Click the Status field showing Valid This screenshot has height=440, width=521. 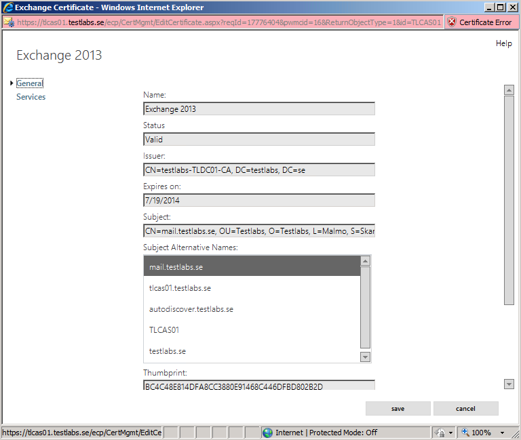tap(259, 140)
